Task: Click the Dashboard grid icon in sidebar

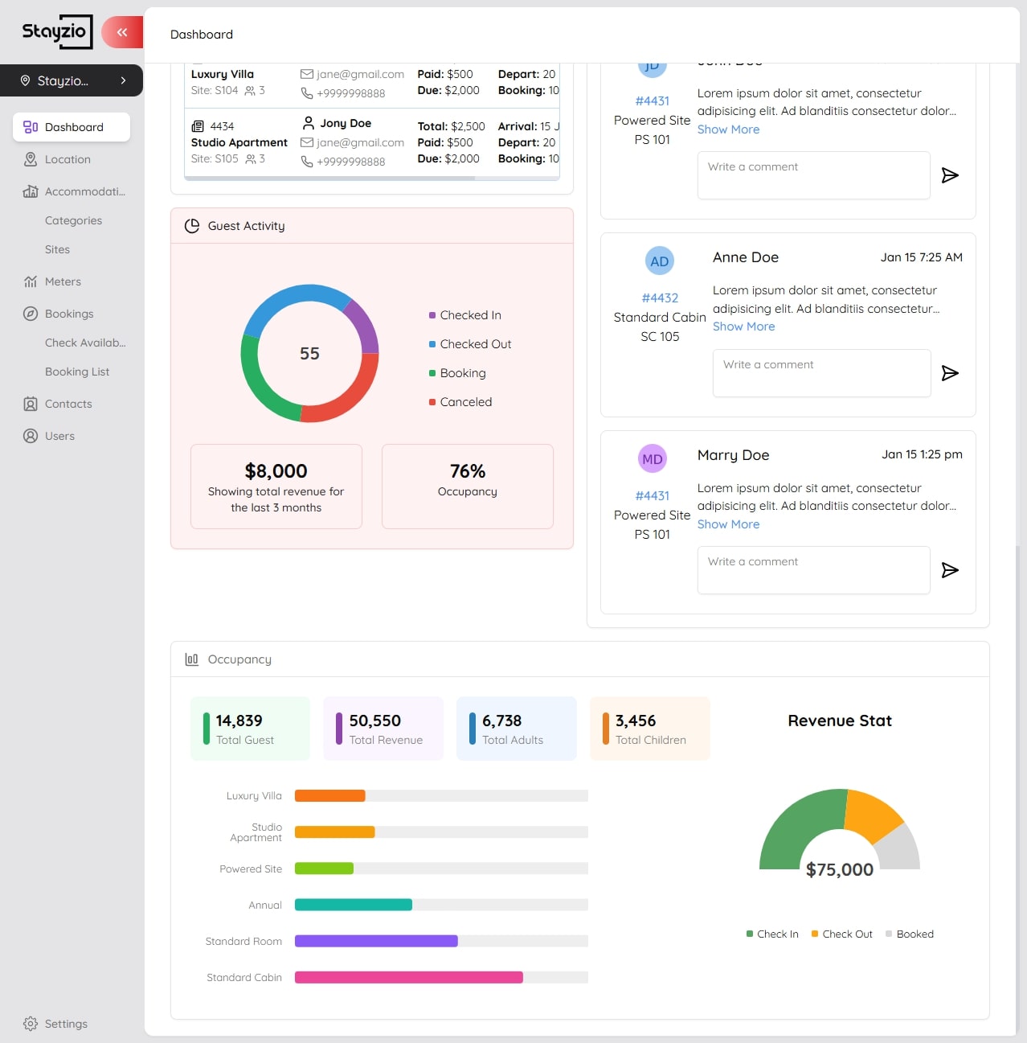Action: click(x=31, y=127)
